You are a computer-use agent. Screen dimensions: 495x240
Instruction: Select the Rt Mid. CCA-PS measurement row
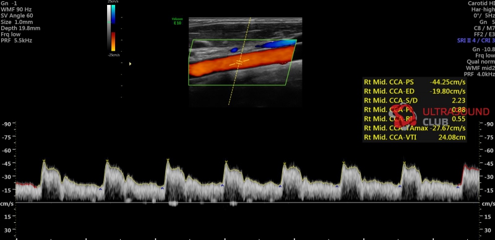click(415, 83)
